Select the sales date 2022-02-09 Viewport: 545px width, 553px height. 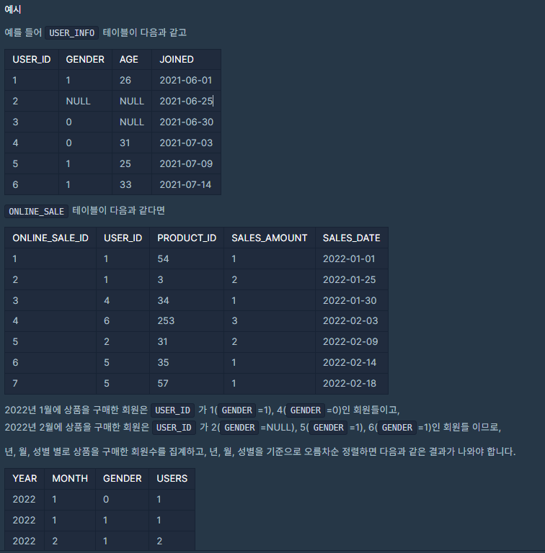pos(350,341)
